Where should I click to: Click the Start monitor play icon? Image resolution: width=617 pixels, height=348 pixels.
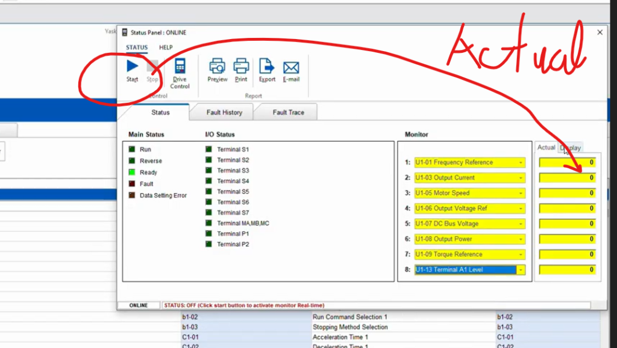132,66
